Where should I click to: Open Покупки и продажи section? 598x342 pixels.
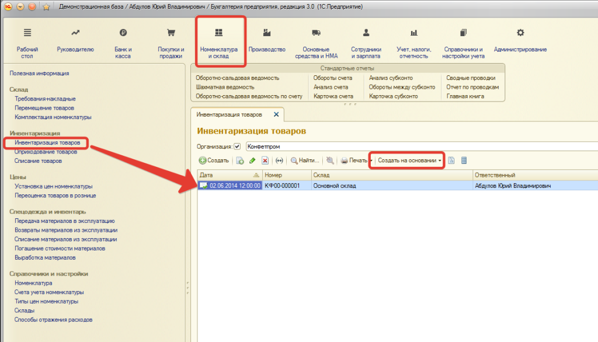pyautogui.click(x=171, y=43)
